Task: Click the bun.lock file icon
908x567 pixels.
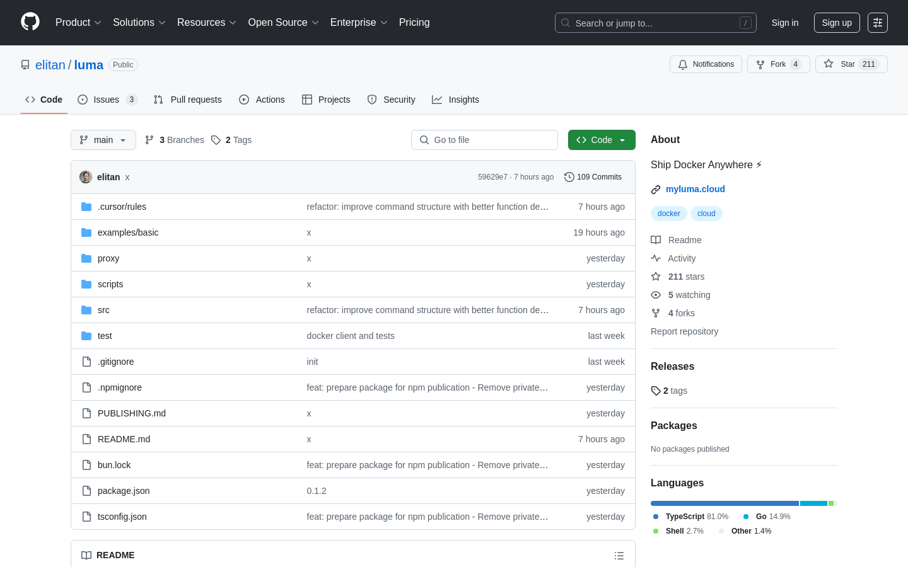Action: [x=86, y=465]
